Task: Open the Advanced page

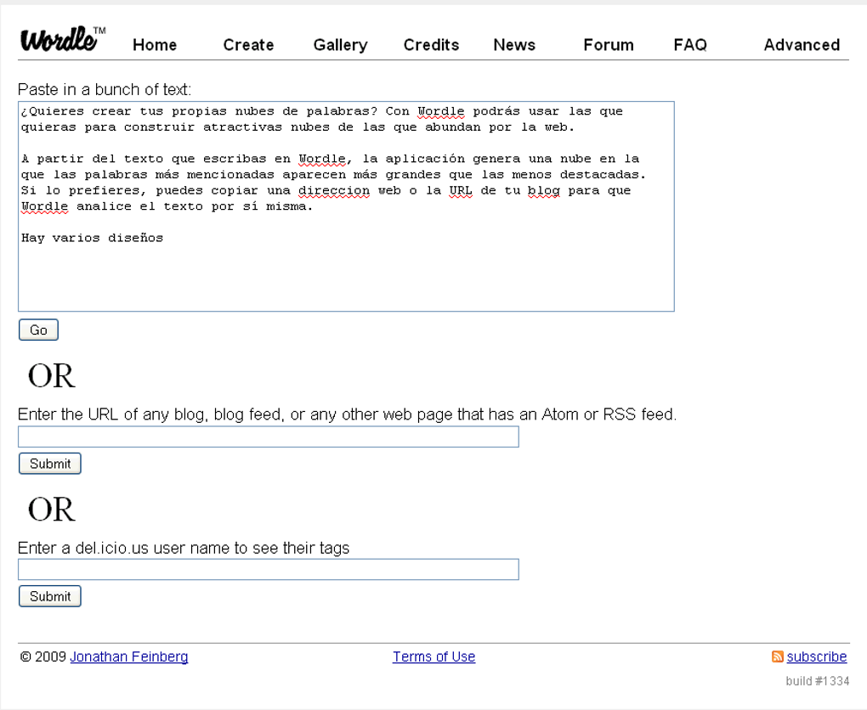Action: tap(802, 45)
